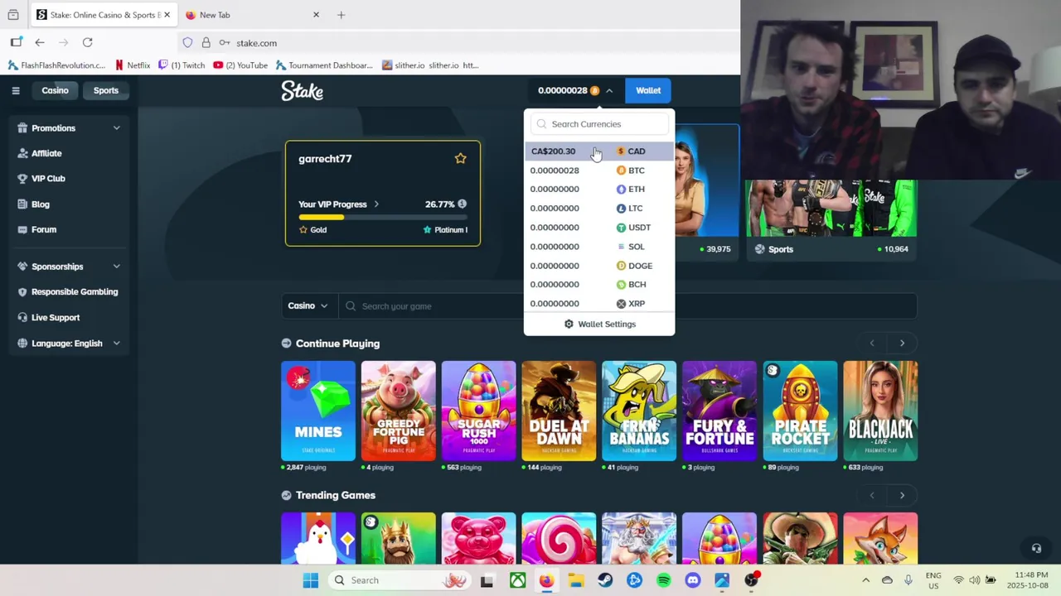
Task: Open a new browser tab with plus
Action: click(341, 15)
